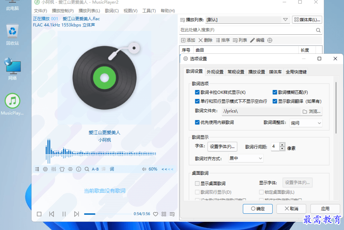Toggle lyric translation 译 icon
Image resolution: width=344 pixels, height=230 pixels.
[x=103, y=169]
